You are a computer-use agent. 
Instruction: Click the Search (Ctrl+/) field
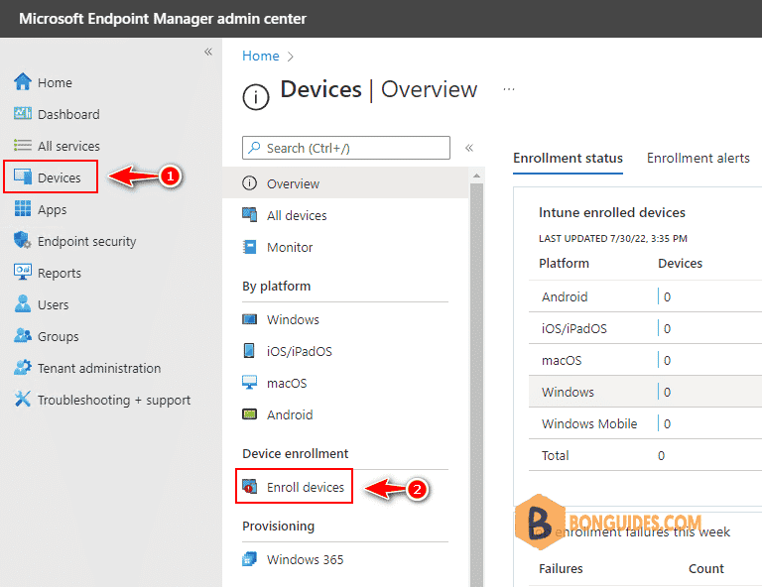pyautogui.click(x=346, y=148)
